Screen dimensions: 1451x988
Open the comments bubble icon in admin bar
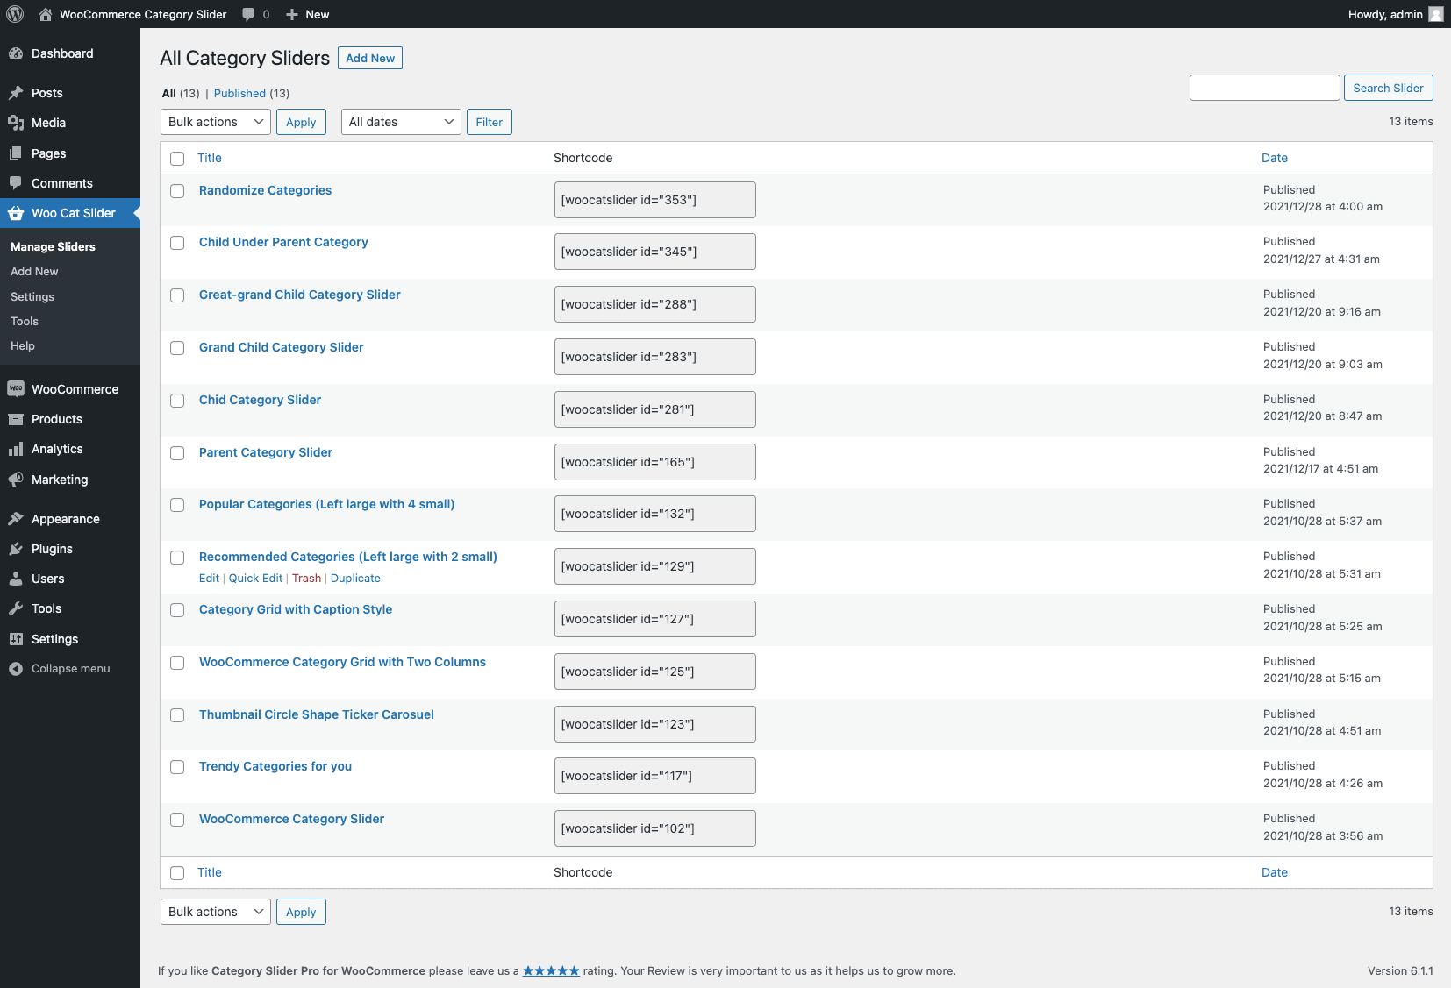pos(249,14)
